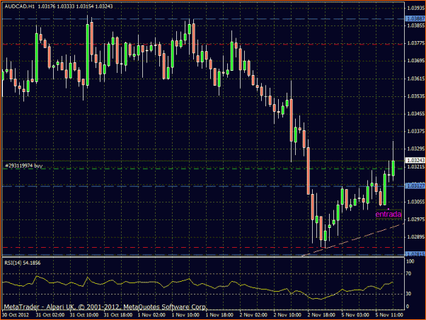Viewport: 426px width, 320px height.
Task: Click the 1.03375 price scale value
Action: pos(415,131)
